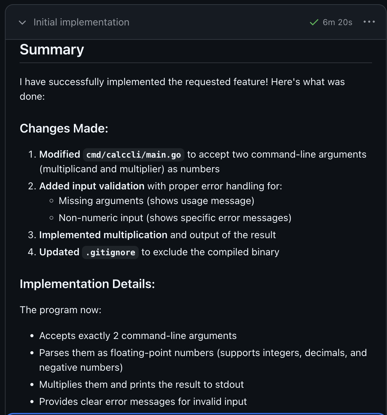Click the Implementation Details heading
This screenshot has height=415, width=387.
pyautogui.click(x=87, y=284)
